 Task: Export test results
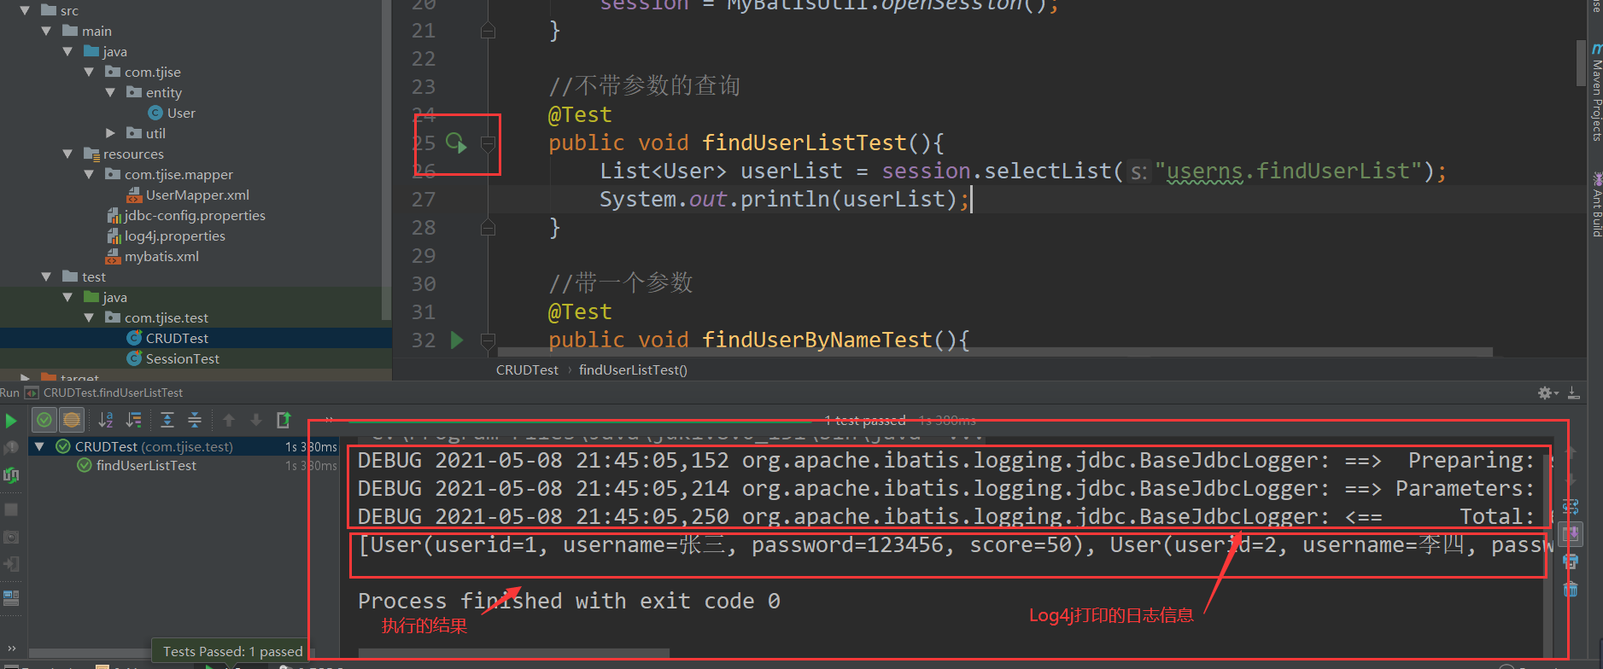coord(284,420)
